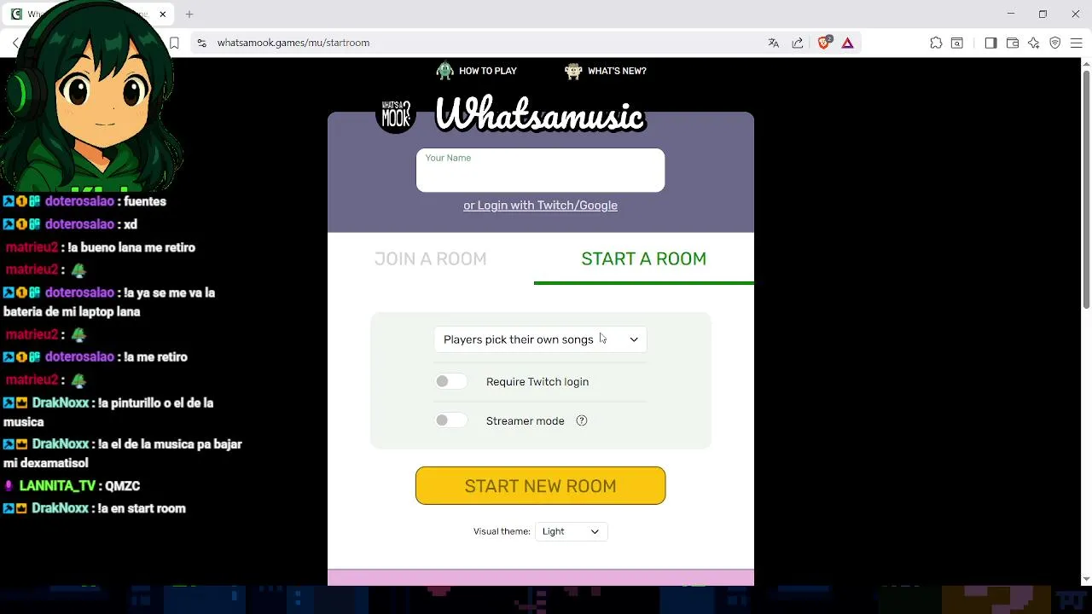
Task: Click the sheep mascot What's New icon
Action: tap(573, 71)
